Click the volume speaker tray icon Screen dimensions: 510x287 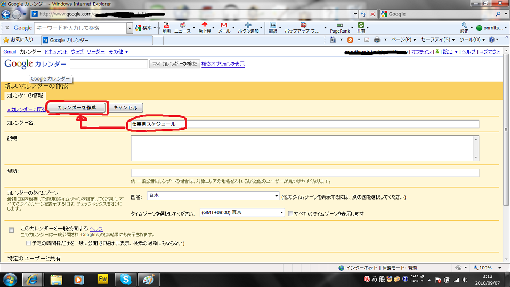(x=465, y=280)
